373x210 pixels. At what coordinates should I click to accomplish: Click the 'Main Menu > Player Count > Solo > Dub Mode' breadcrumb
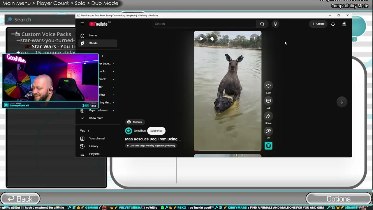coord(60,3)
